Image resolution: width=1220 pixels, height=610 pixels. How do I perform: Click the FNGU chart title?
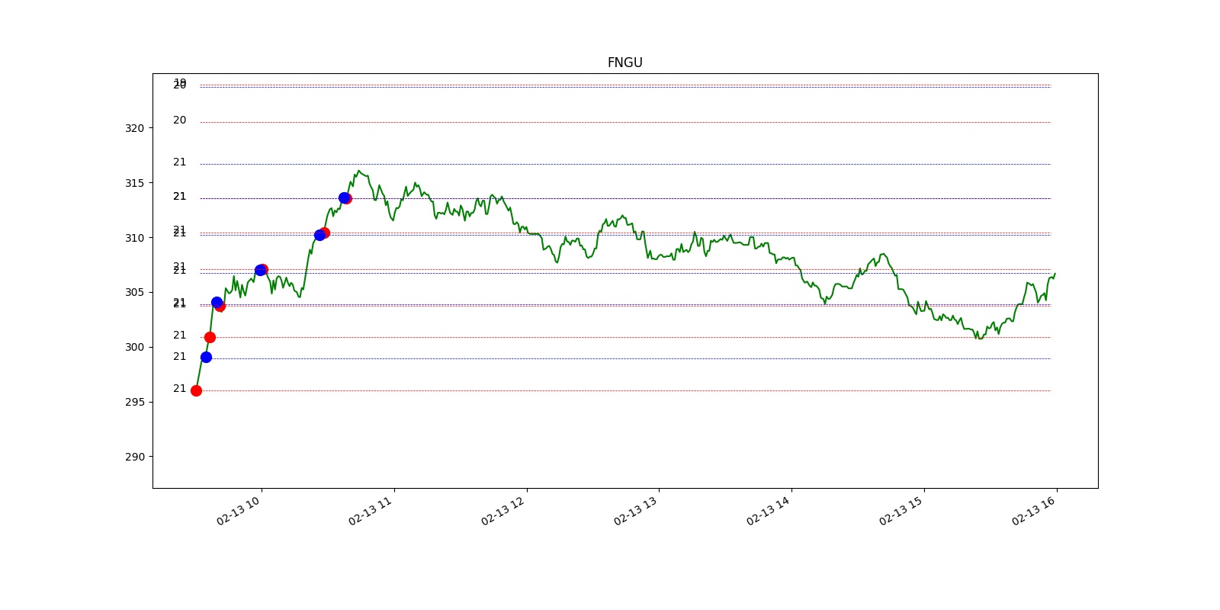coord(624,63)
